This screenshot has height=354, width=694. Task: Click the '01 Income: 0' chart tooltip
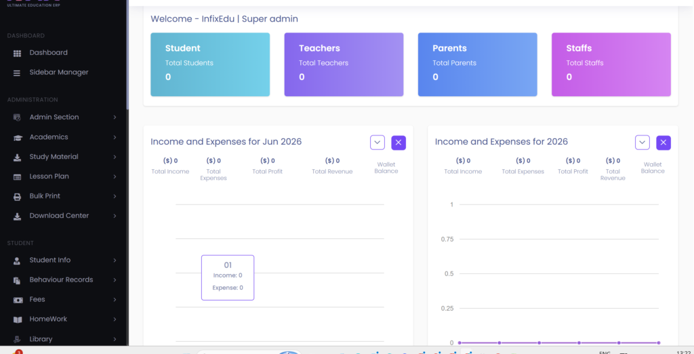tap(228, 278)
